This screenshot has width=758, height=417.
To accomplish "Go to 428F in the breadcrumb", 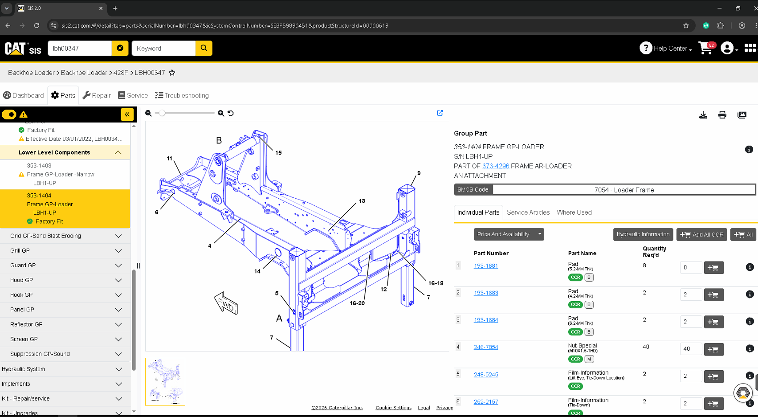I will [x=121, y=73].
